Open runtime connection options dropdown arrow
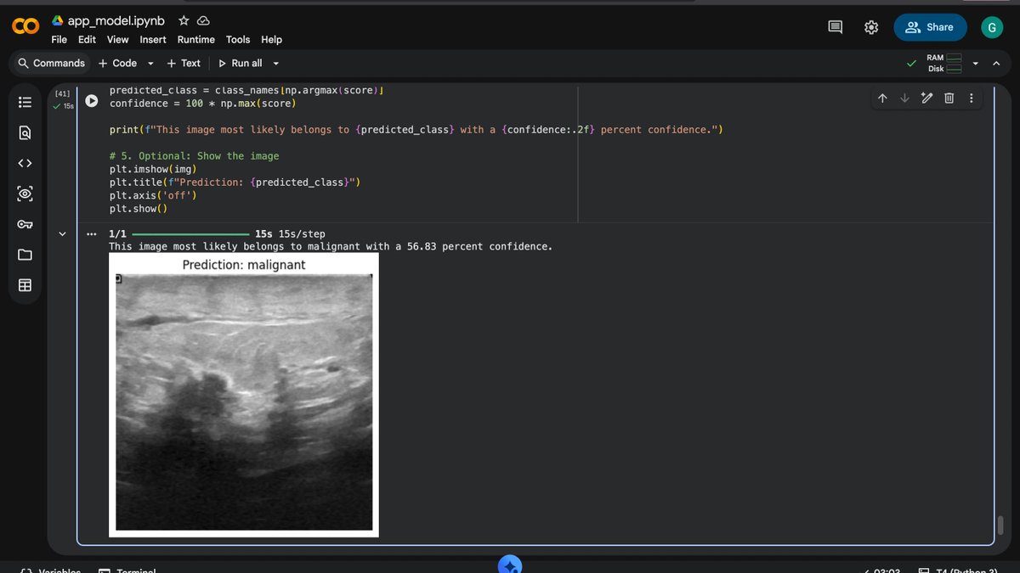Viewport: 1020px width, 573px height. (975, 64)
